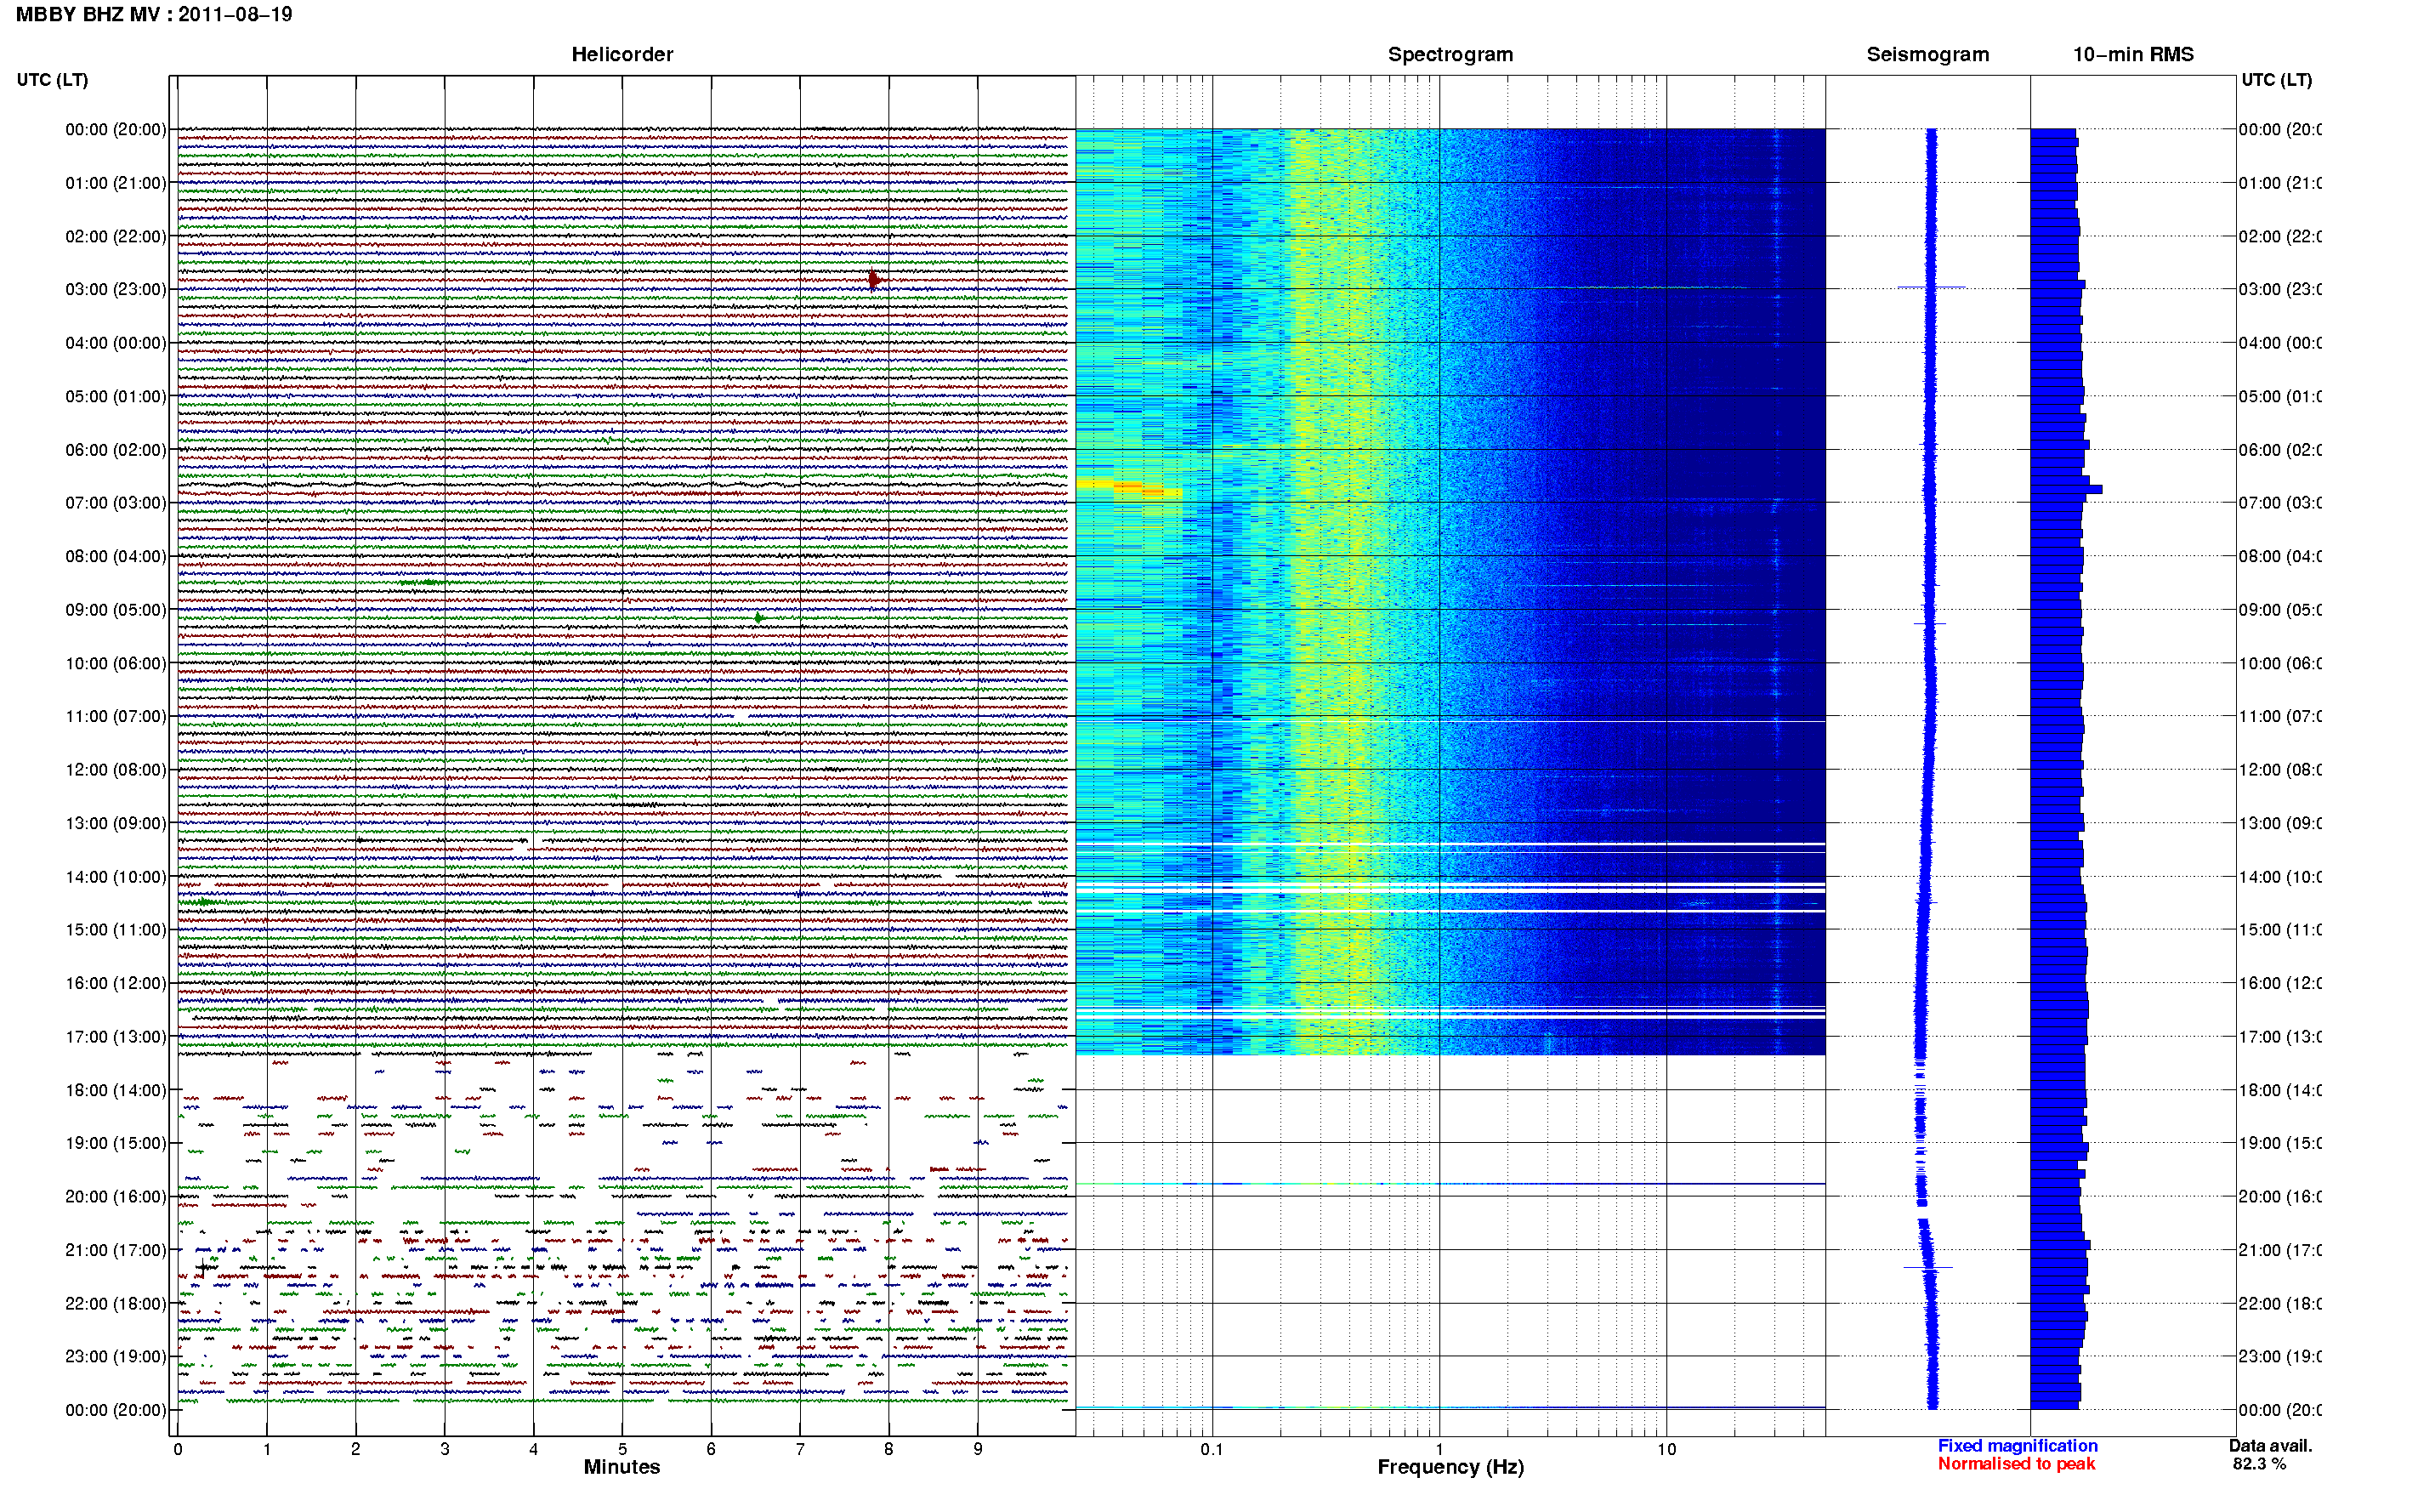Click the right '07:00 (03:' time label
Screen dimensions: 2418x1512
click(2279, 503)
